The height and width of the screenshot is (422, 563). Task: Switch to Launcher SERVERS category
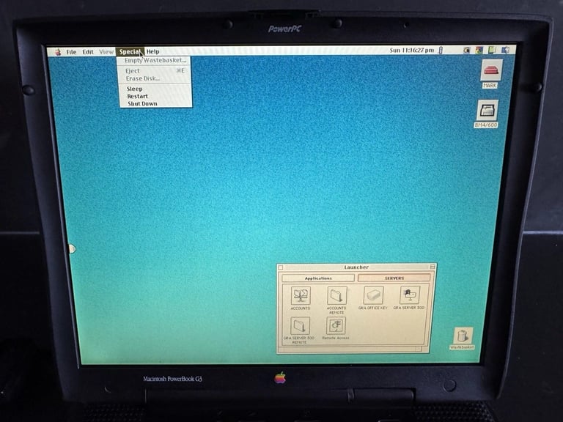click(394, 278)
